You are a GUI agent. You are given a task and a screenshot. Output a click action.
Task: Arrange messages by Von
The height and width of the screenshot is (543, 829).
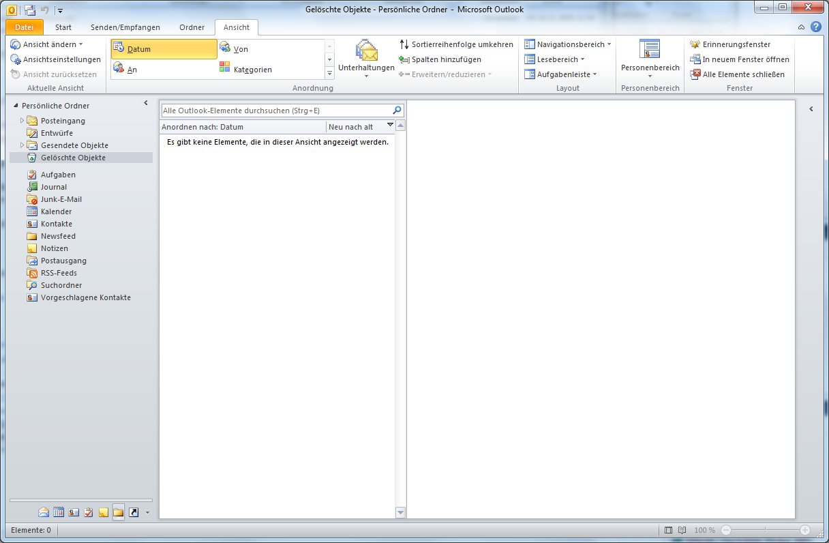pos(270,49)
